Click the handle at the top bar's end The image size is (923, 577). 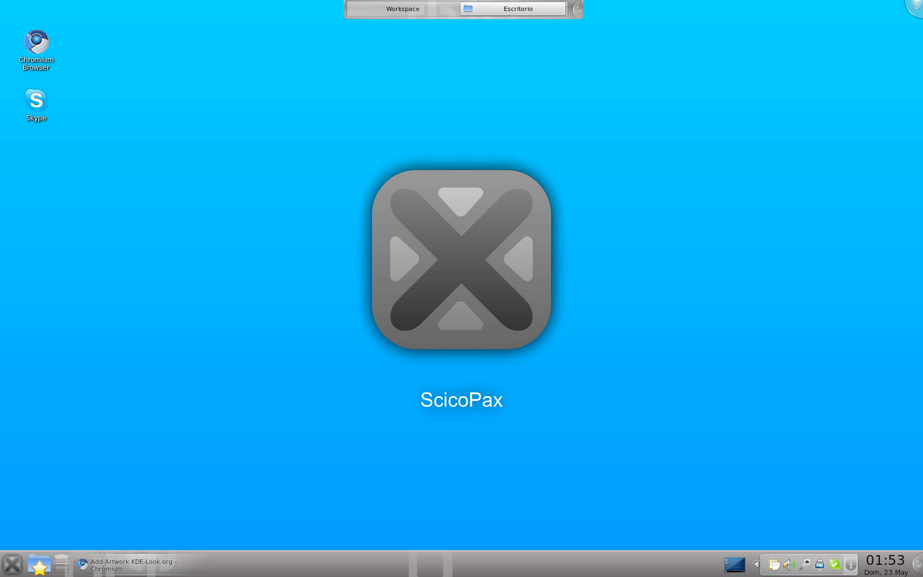[577, 9]
